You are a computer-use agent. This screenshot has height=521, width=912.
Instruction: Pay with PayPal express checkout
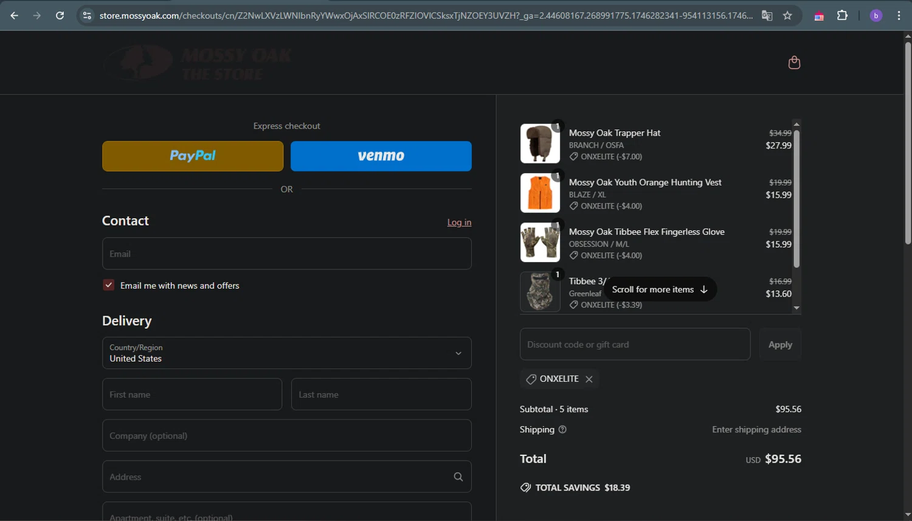(193, 156)
